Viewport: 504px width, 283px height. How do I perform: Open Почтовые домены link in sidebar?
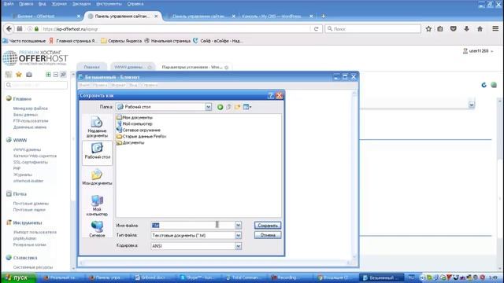coord(31,204)
